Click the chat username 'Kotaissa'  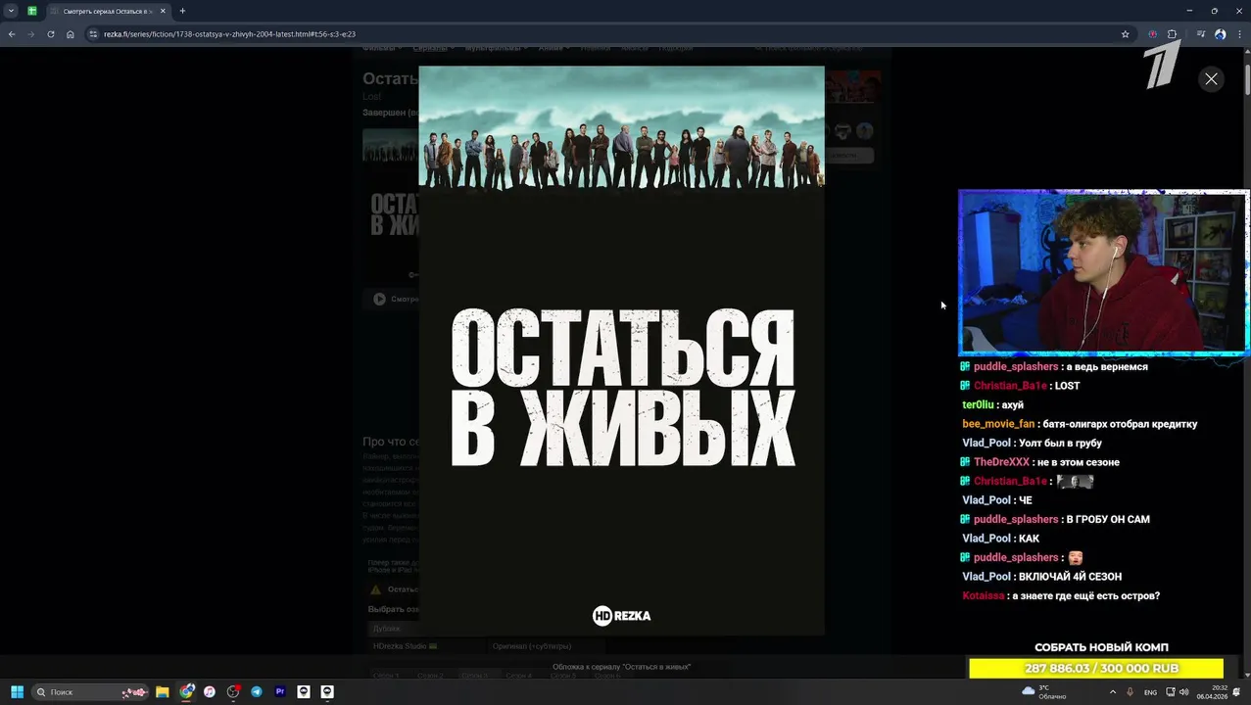pyautogui.click(x=983, y=596)
